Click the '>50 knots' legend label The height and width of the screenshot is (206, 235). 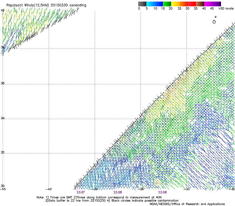[226, 9]
